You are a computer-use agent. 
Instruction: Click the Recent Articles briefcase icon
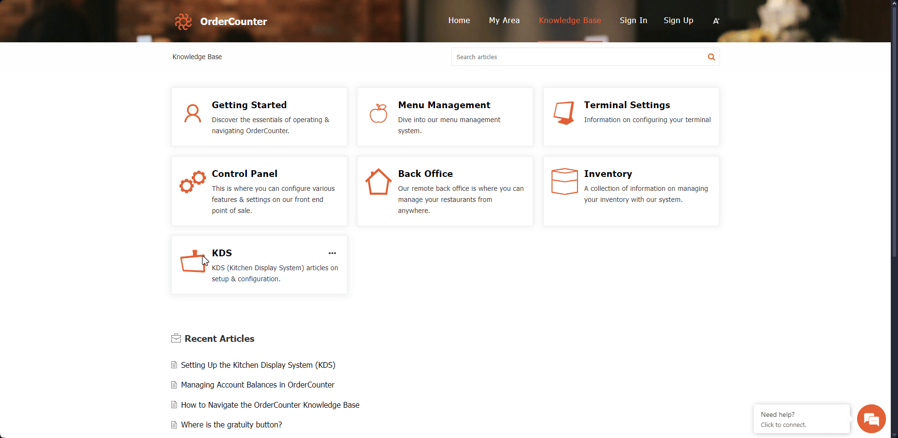pos(176,338)
